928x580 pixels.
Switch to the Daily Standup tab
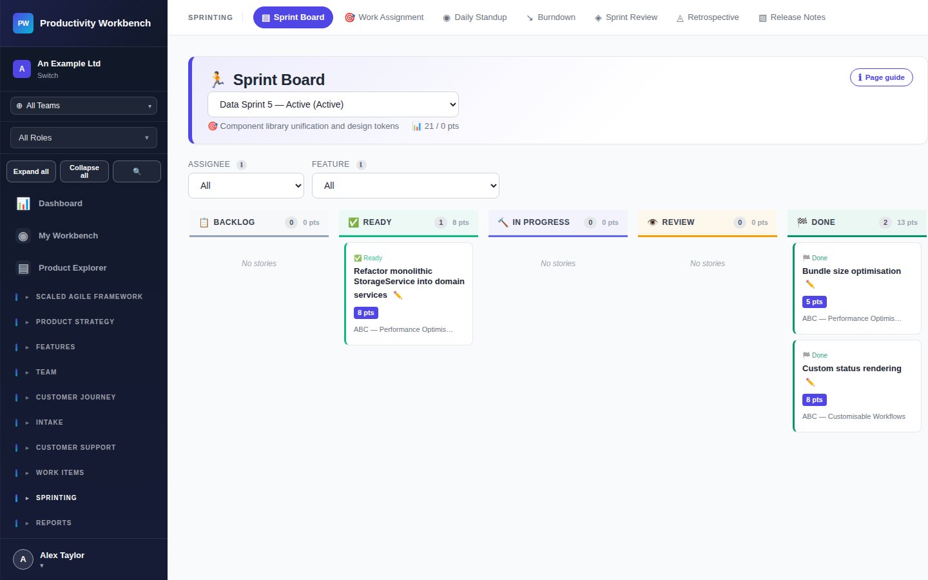pyautogui.click(x=474, y=17)
